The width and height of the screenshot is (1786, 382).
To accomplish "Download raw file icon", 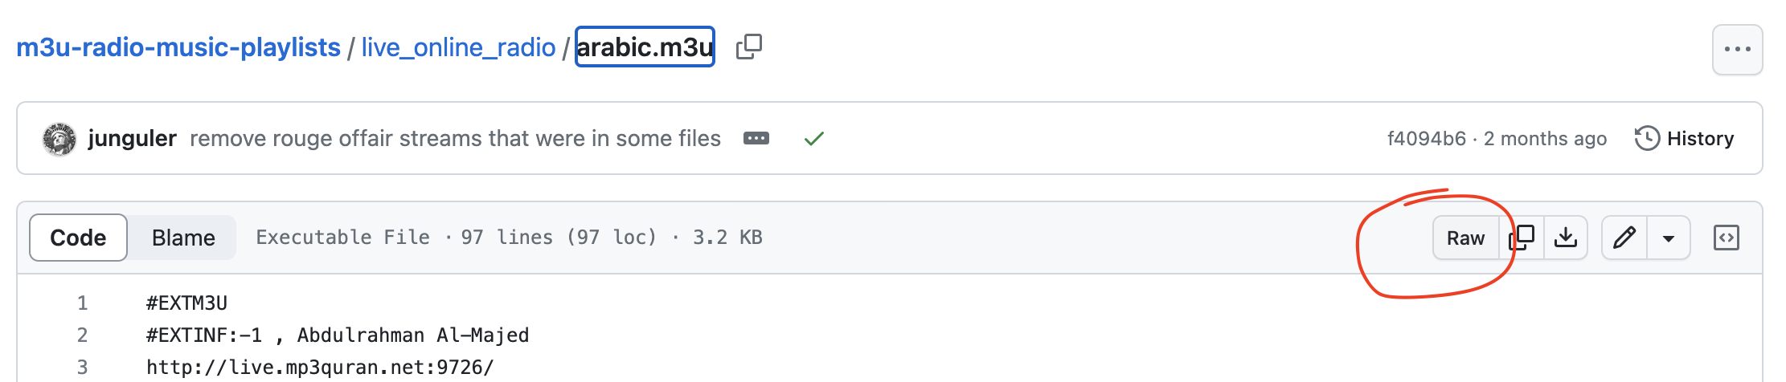I will coord(1565,238).
